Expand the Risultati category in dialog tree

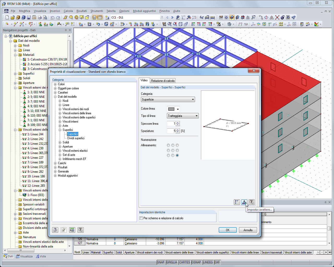(55, 167)
